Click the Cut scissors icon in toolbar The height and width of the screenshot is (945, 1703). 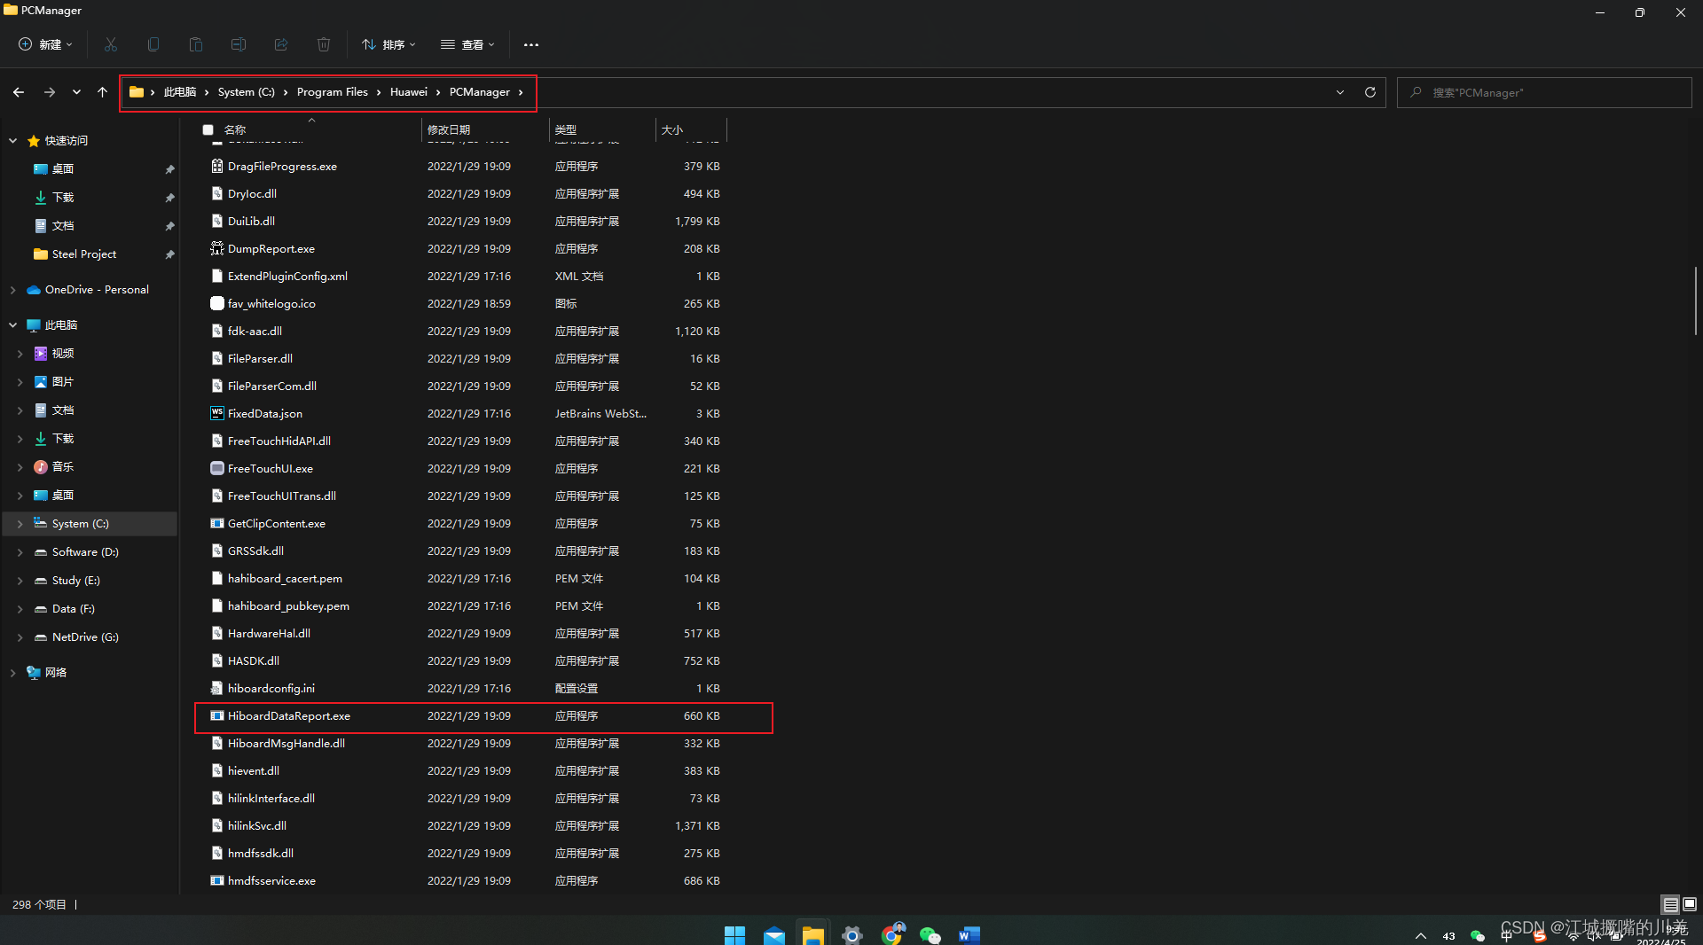click(111, 44)
